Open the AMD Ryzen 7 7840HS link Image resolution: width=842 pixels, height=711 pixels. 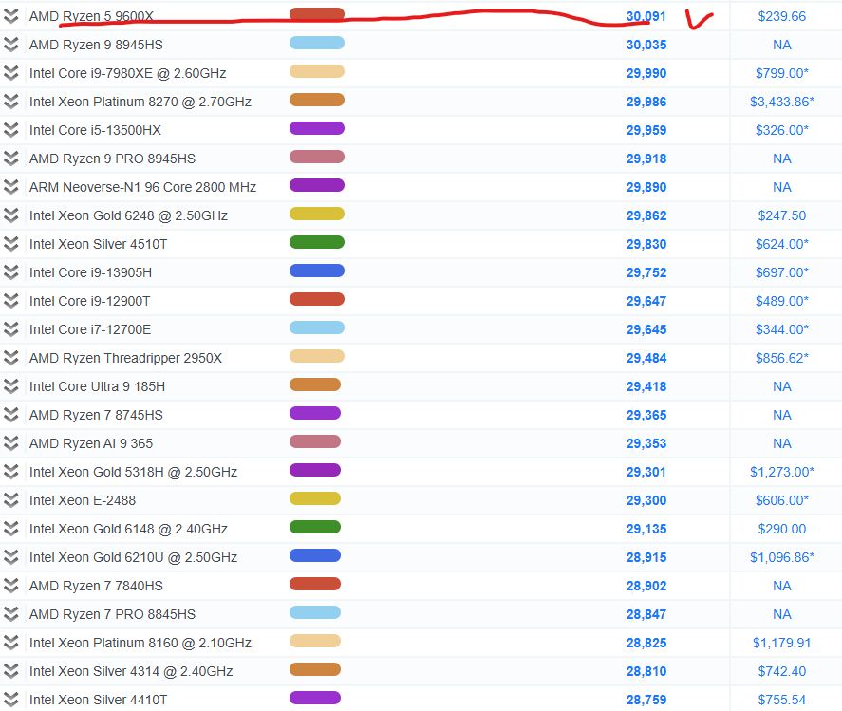(x=96, y=586)
